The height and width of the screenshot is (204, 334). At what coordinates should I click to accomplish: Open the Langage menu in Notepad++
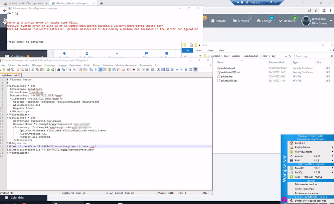62,65
